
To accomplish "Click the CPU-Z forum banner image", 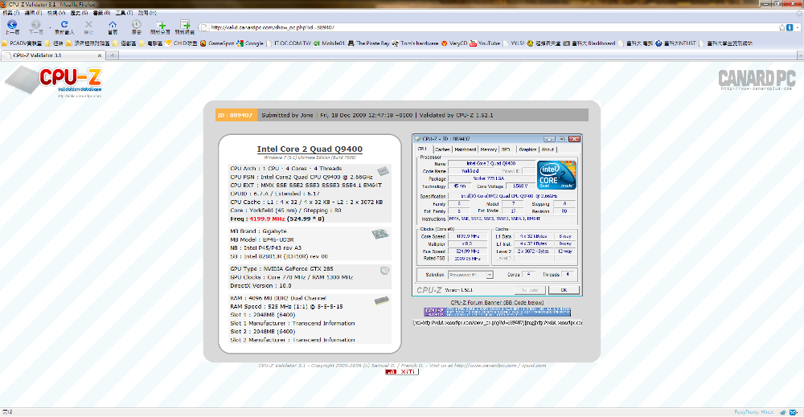I will [497, 312].
